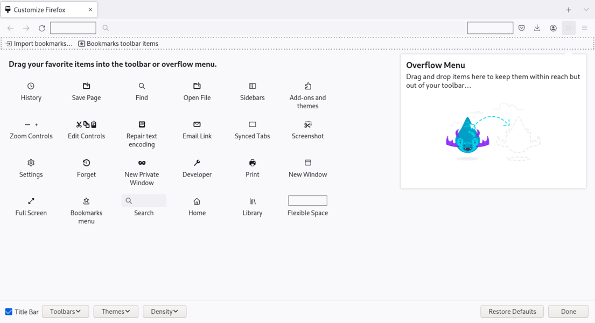The image size is (595, 323).
Task: Click the Repair text encoding icon
Action: point(142,124)
